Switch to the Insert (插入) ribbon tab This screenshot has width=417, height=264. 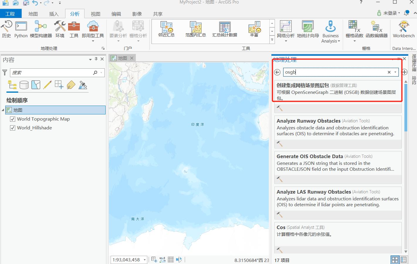point(54,14)
